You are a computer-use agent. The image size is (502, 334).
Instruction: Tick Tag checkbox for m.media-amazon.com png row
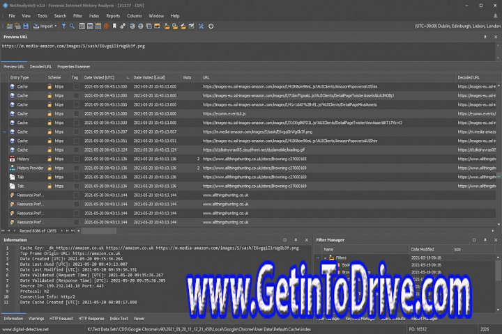pos(76,132)
